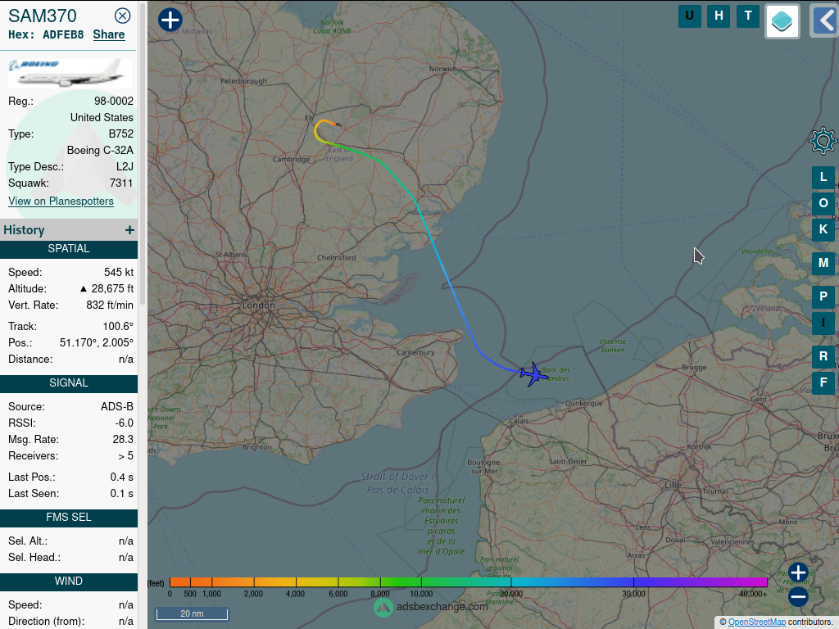This screenshot has height=629, width=839.
Task: Open settings gear icon
Action: (823, 141)
